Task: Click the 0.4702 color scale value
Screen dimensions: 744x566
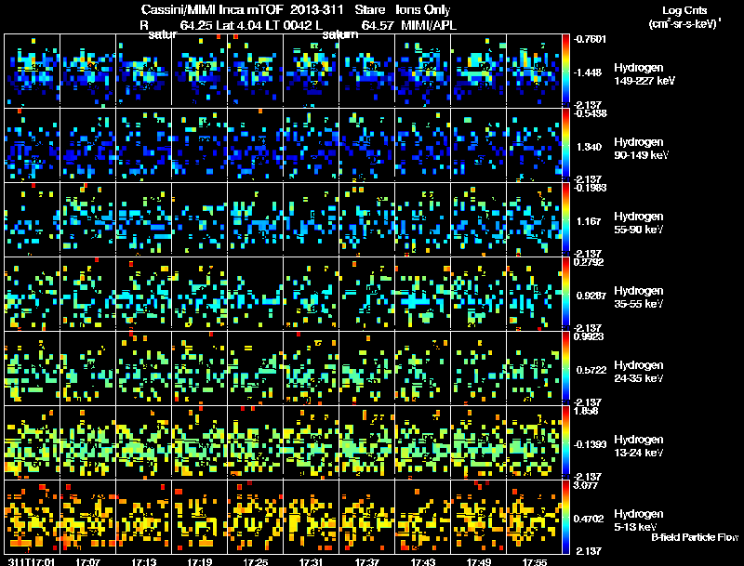Action: (x=589, y=519)
